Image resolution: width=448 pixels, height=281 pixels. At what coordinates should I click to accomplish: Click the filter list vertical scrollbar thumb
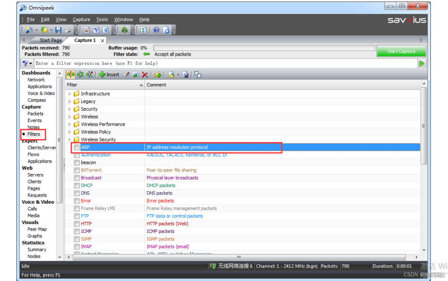click(x=424, y=126)
